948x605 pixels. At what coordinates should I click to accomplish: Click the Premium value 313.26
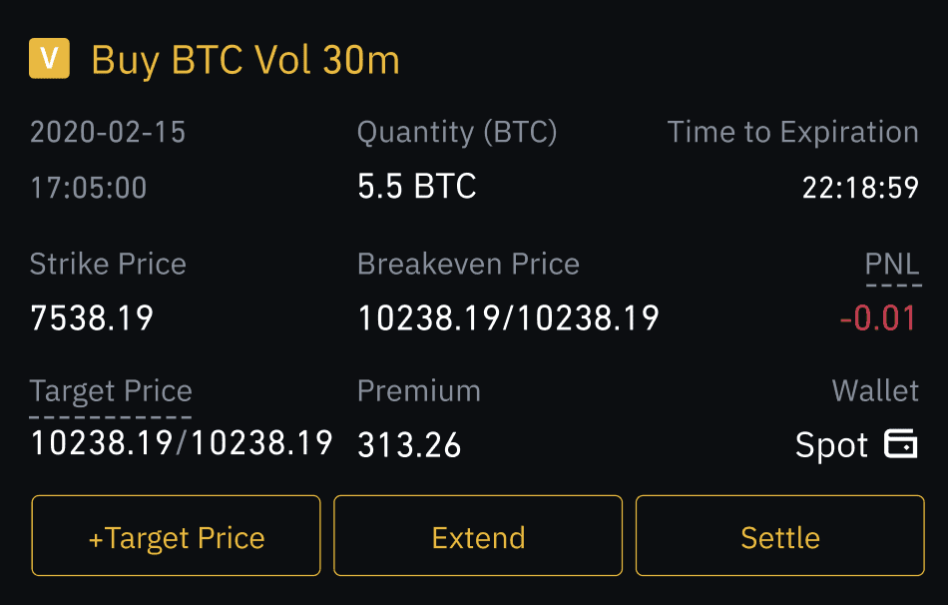click(x=409, y=445)
